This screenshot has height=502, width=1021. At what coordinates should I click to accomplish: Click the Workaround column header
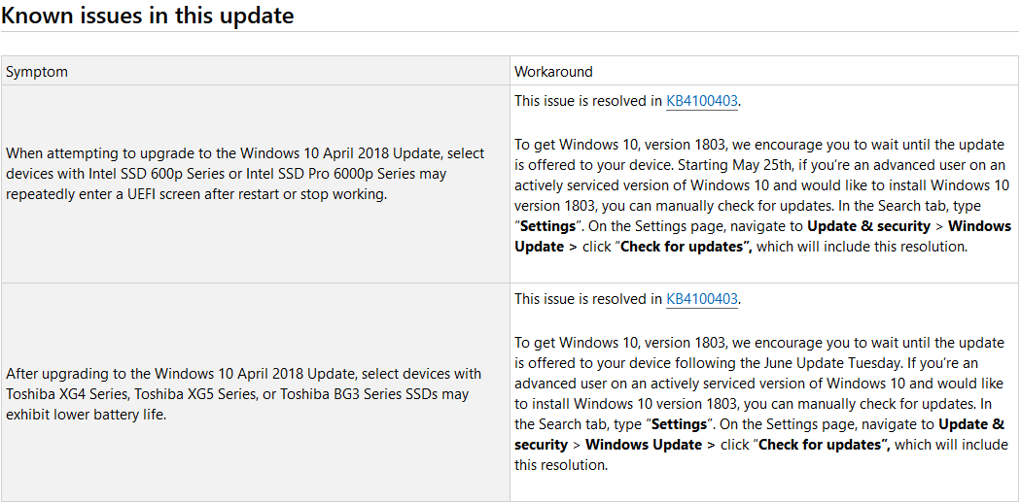(553, 72)
